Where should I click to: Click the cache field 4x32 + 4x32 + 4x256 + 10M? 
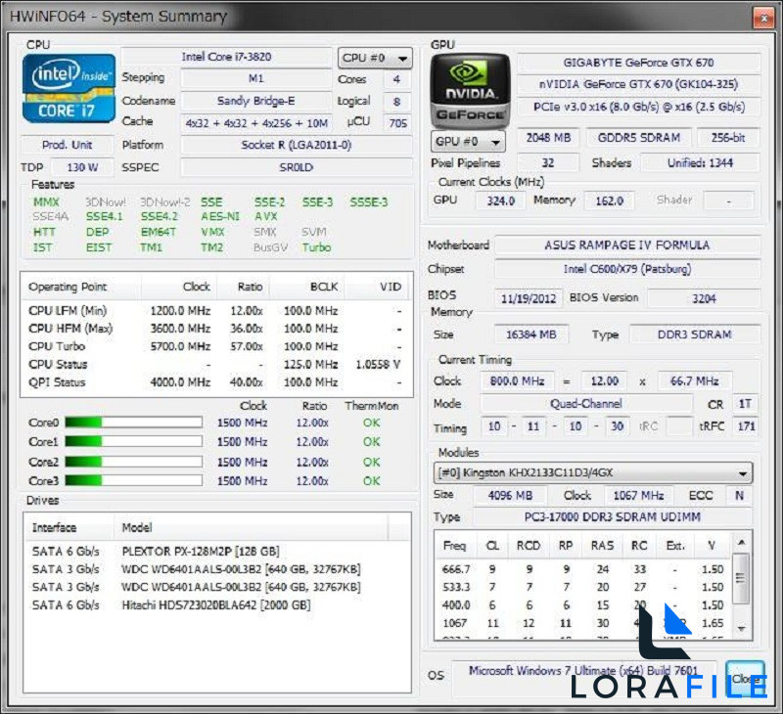256,123
